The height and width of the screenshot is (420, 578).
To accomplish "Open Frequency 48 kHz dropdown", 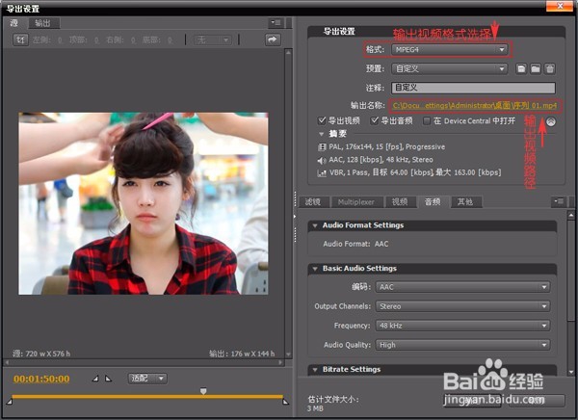I will click(x=463, y=326).
